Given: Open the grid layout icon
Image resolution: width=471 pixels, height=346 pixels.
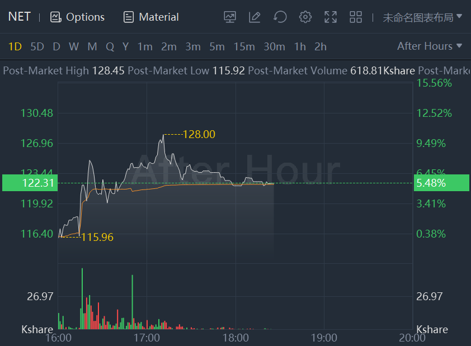Looking at the screenshot, I should 356,17.
